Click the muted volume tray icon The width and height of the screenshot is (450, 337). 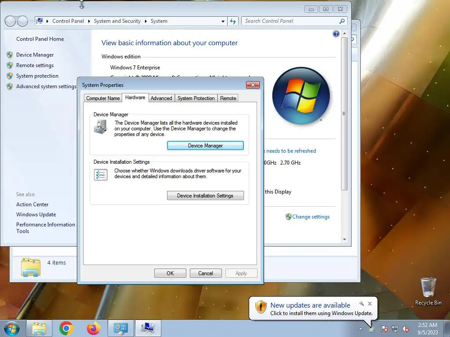[x=406, y=329]
